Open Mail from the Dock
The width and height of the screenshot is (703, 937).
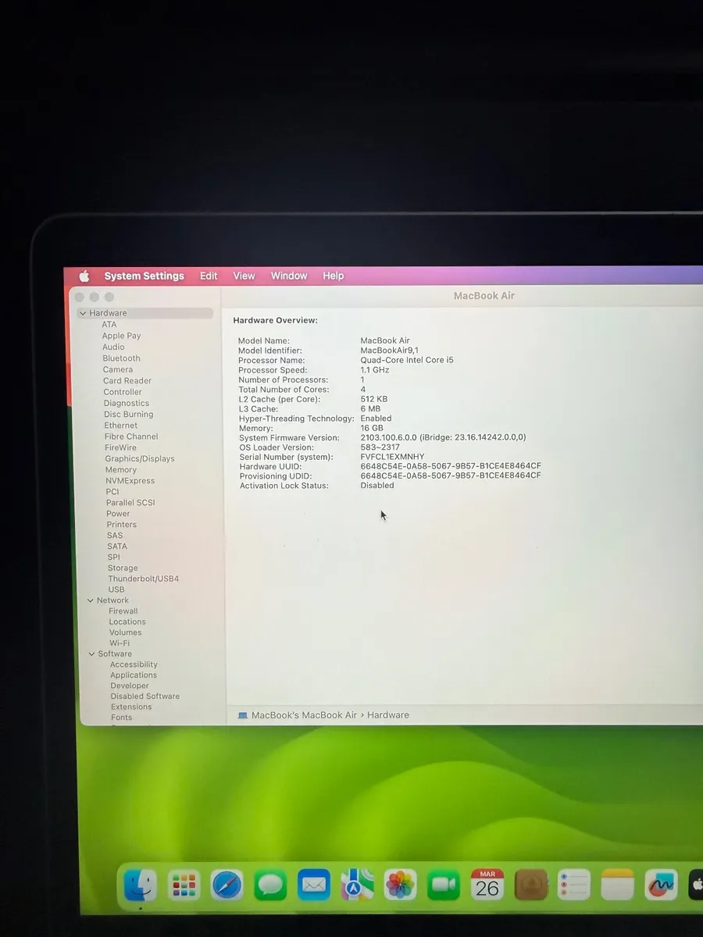point(313,885)
